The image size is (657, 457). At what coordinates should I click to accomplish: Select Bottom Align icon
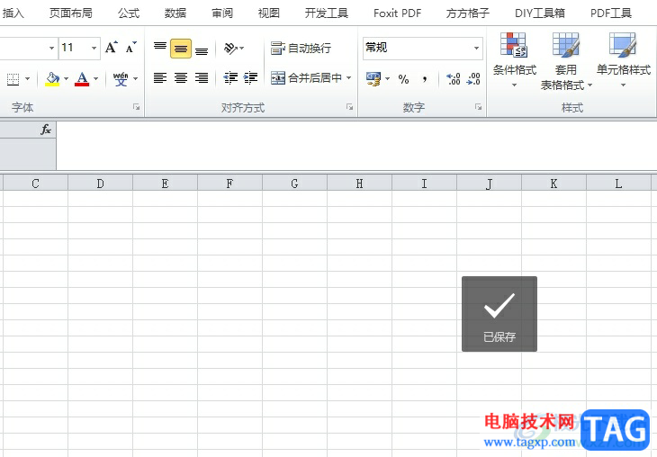(x=202, y=49)
